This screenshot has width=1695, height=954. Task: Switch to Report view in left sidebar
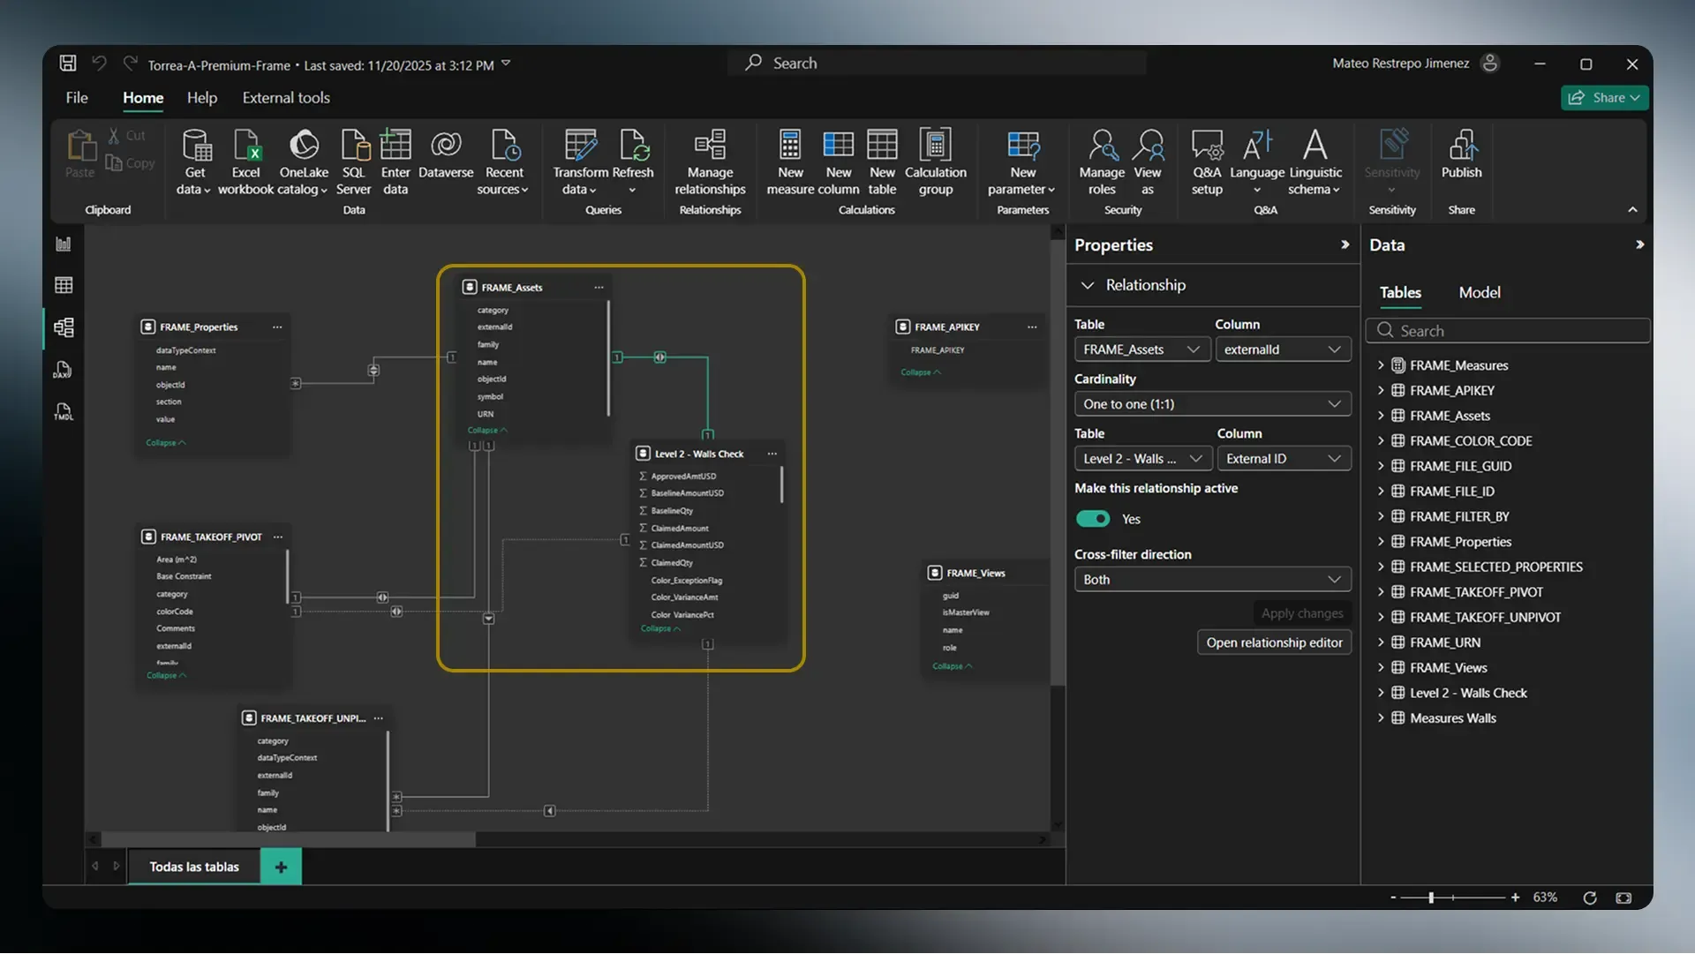tap(63, 244)
